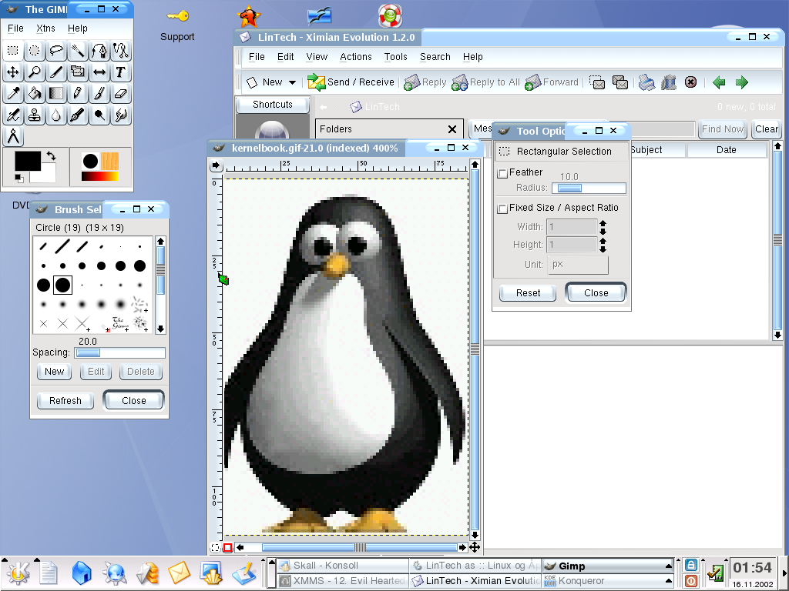The width and height of the screenshot is (789, 591).
Task: Activate the Text tool
Action: click(121, 72)
